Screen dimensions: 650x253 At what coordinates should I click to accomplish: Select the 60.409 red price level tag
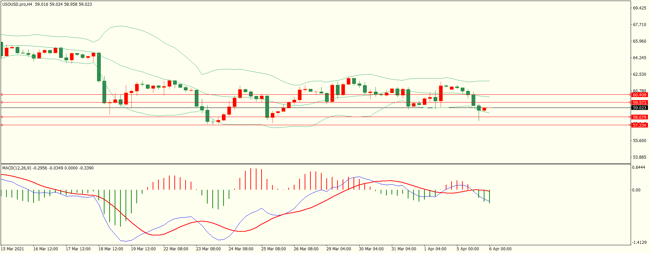(x=639, y=95)
